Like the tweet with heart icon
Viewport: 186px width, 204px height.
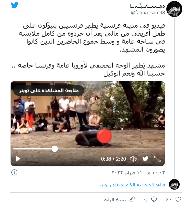(178, 200)
